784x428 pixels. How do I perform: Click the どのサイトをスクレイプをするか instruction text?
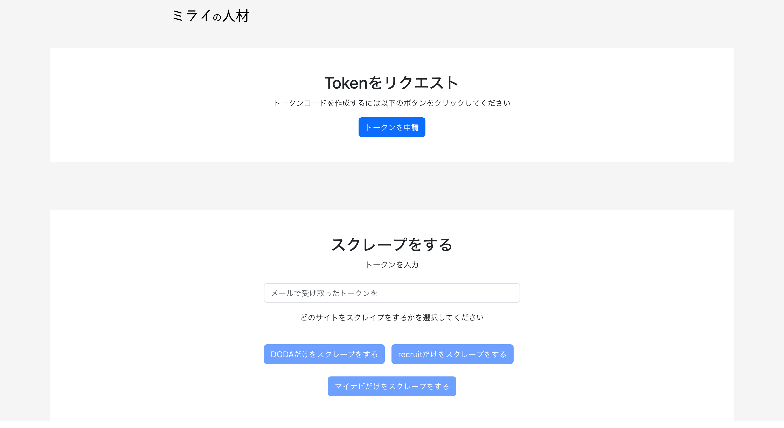click(x=357, y=318)
